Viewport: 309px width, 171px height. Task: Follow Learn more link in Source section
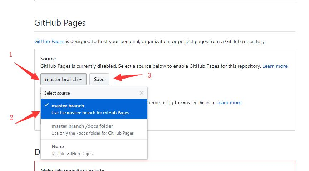275,66
